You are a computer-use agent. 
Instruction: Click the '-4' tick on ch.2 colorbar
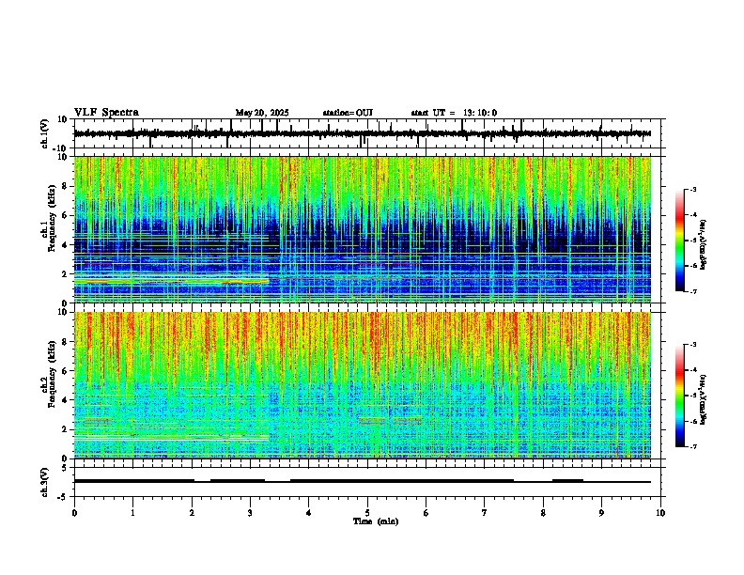692,370
